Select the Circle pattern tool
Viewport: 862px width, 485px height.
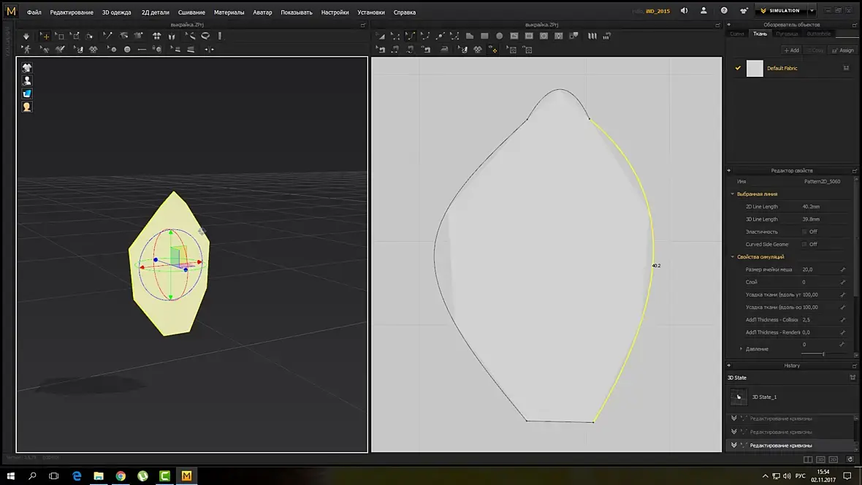[499, 36]
